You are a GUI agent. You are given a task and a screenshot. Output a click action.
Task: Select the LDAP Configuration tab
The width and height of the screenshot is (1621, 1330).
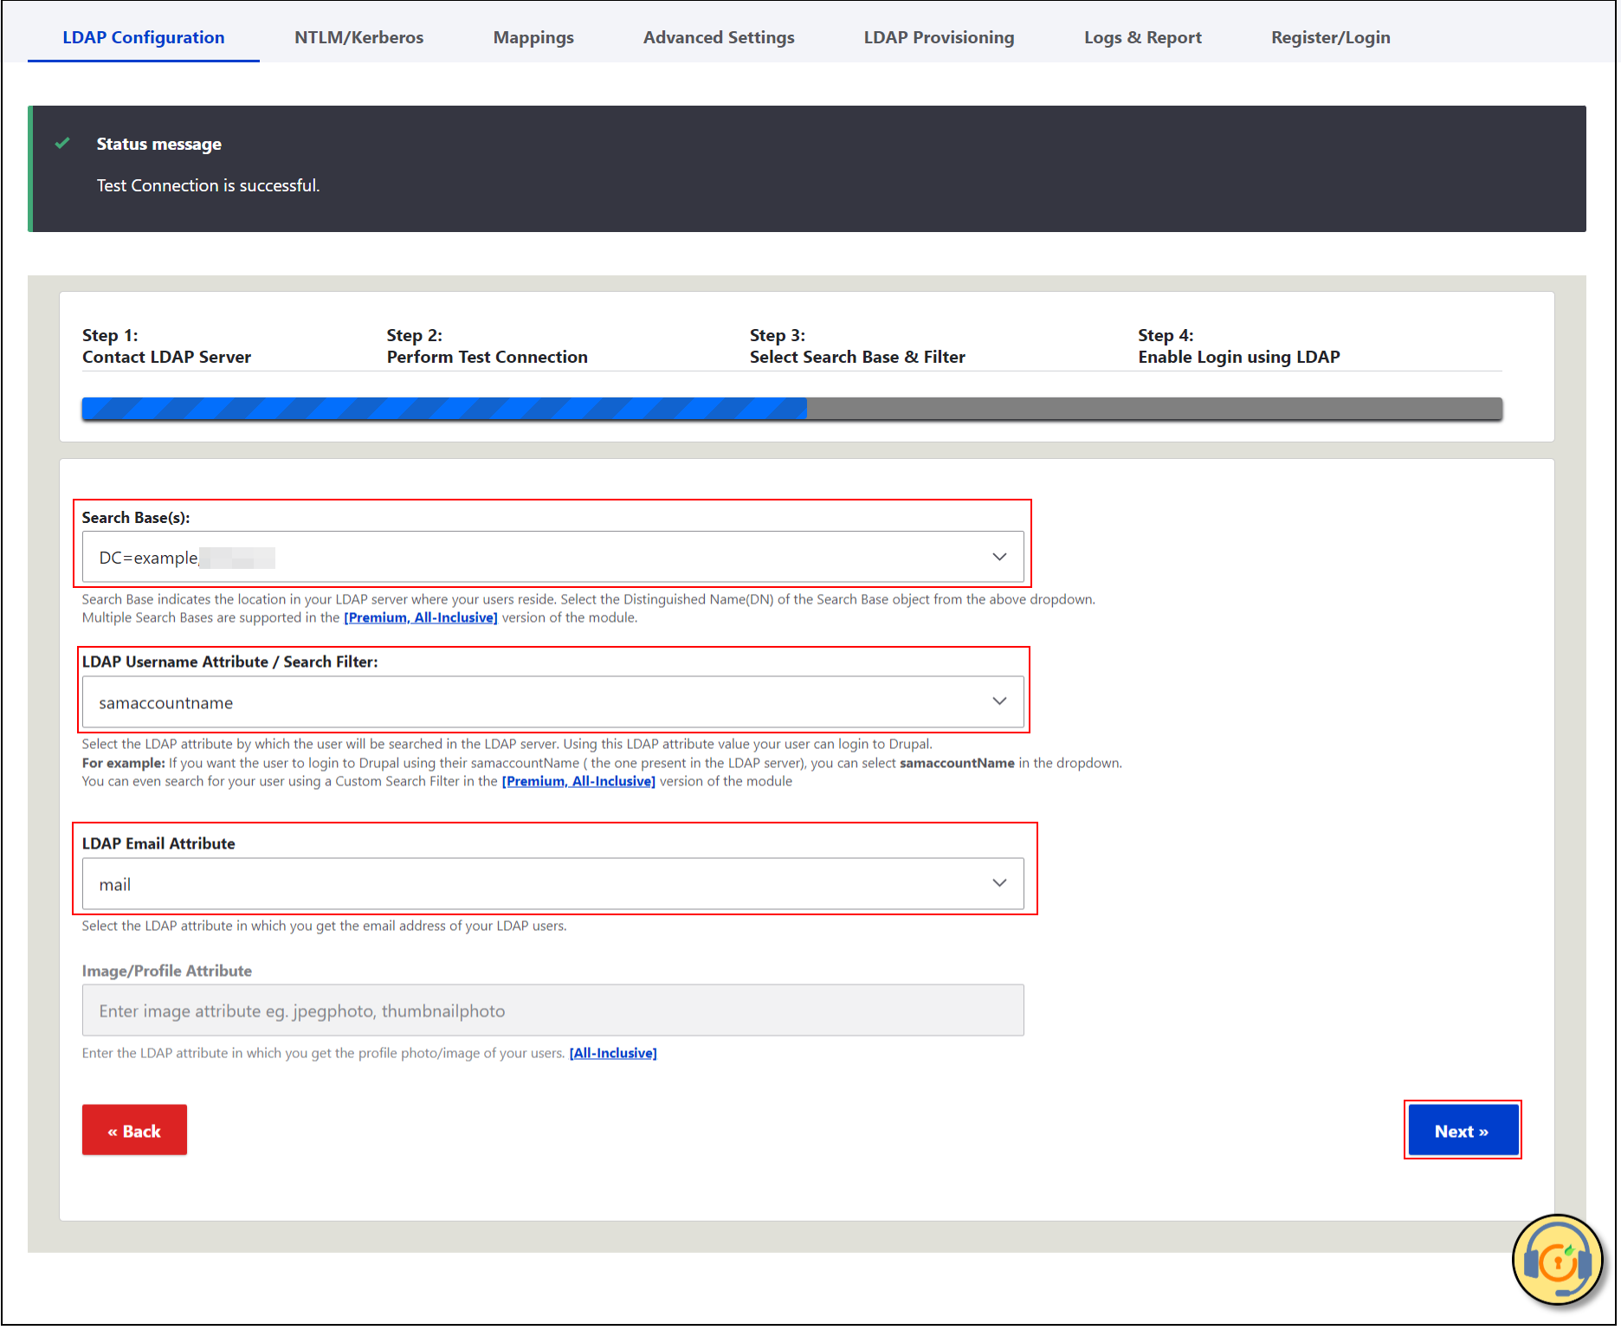pos(144,37)
